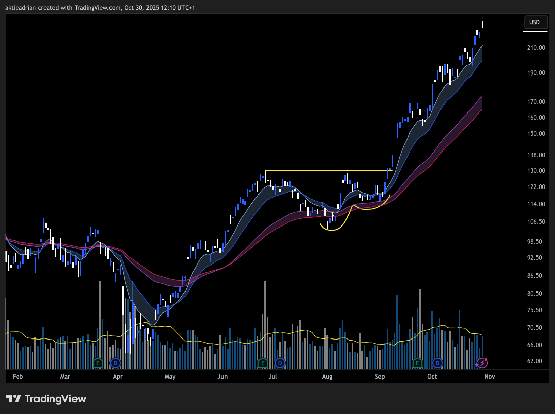Click the latest white candlestick at top
This screenshot has width=555, height=414.
click(483, 24)
